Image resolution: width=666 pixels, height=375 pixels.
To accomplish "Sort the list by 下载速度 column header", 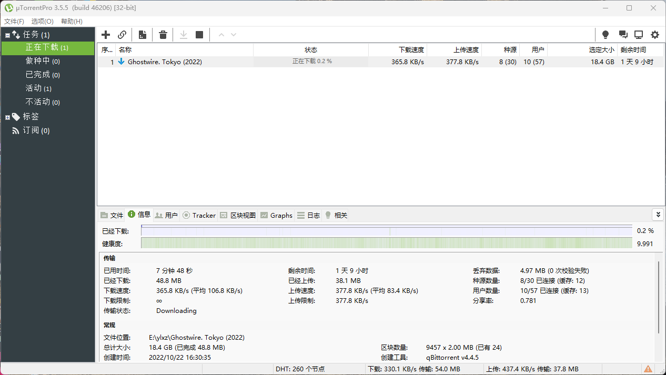I will tap(398, 50).
